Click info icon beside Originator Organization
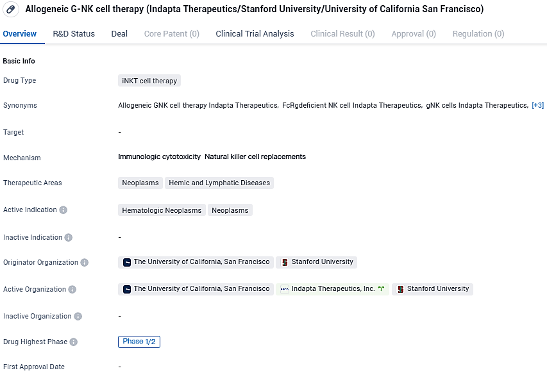The image size is (547, 373). tap(85, 263)
